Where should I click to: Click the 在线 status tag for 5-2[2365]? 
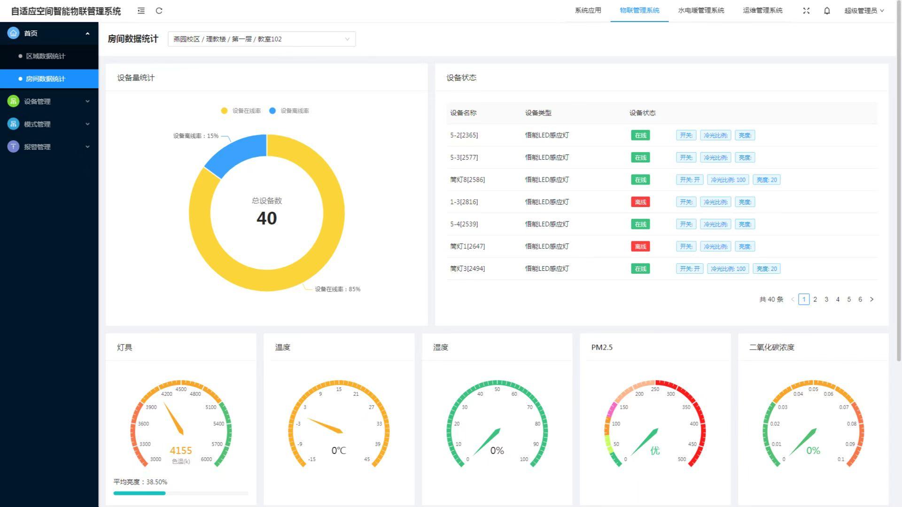640,135
